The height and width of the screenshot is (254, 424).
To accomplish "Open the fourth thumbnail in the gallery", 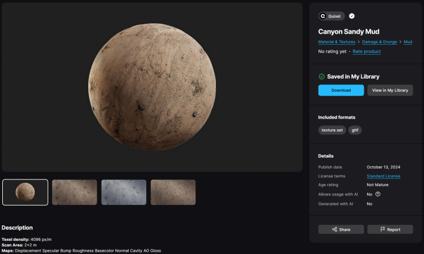I will pyautogui.click(x=173, y=192).
